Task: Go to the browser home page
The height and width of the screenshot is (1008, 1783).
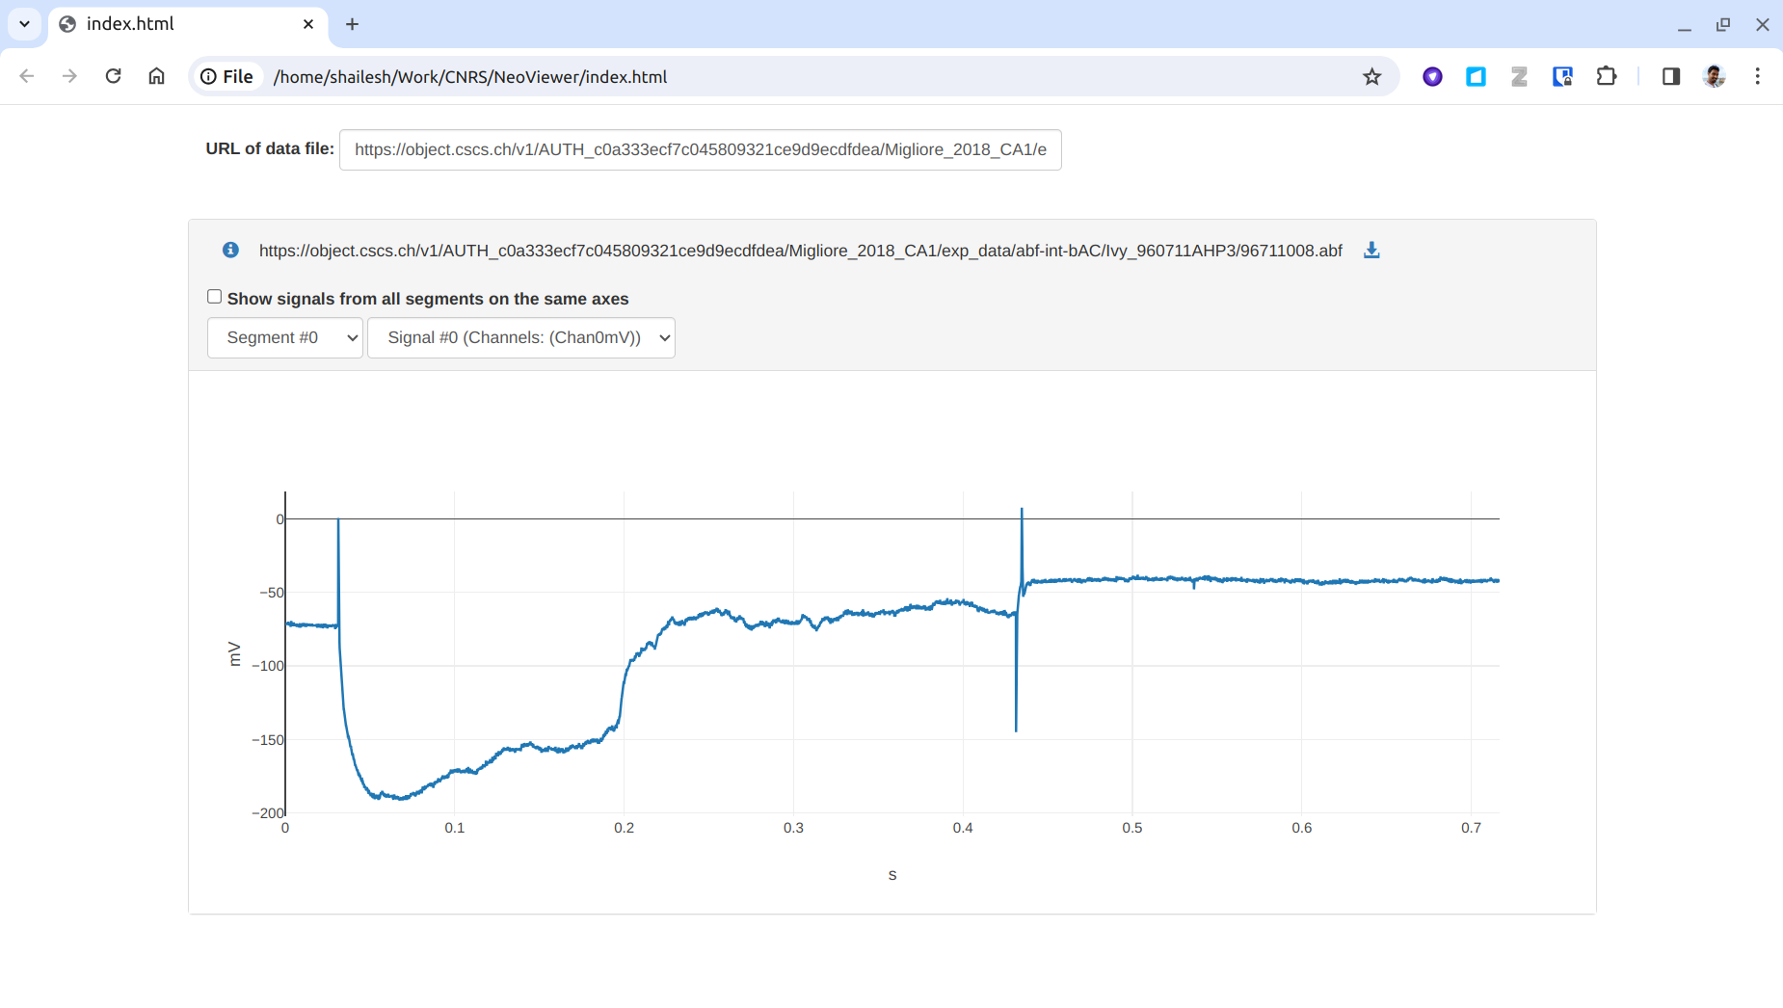Action: click(156, 77)
